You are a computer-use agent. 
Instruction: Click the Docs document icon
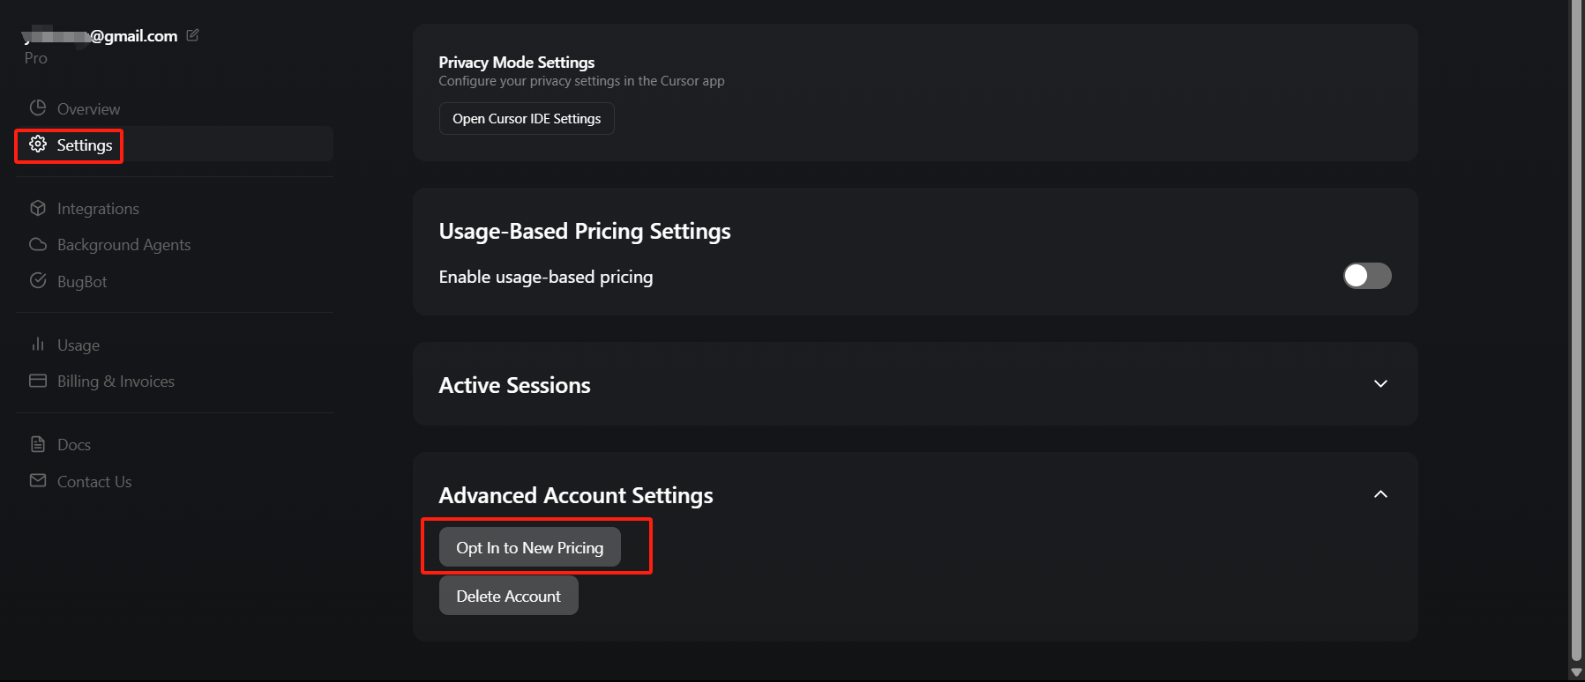point(38,444)
